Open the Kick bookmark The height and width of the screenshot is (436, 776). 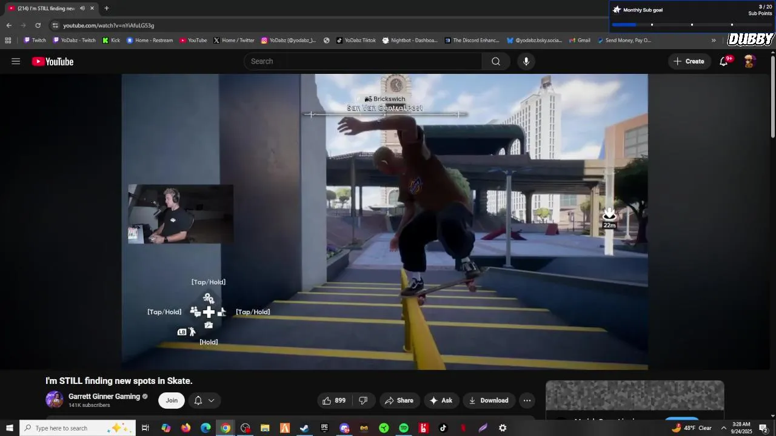112,41
